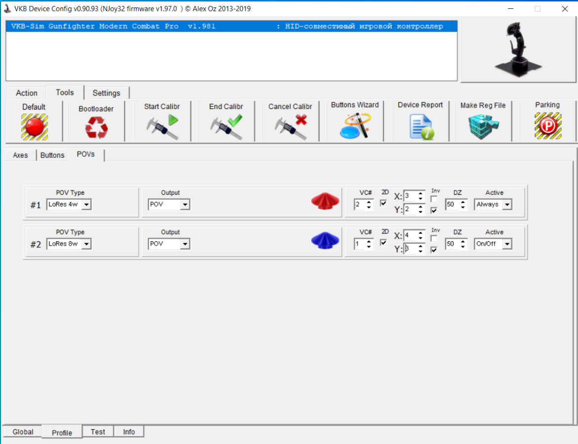Image resolution: width=578 pixels, height=444 pixels.
Task: Click the DZ stepper for POV #2
Action: pos(463,244)
